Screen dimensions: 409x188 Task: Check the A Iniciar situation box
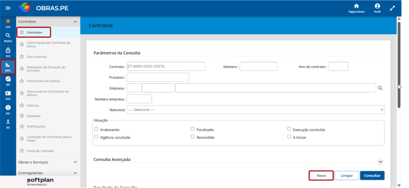coord(289,137)
